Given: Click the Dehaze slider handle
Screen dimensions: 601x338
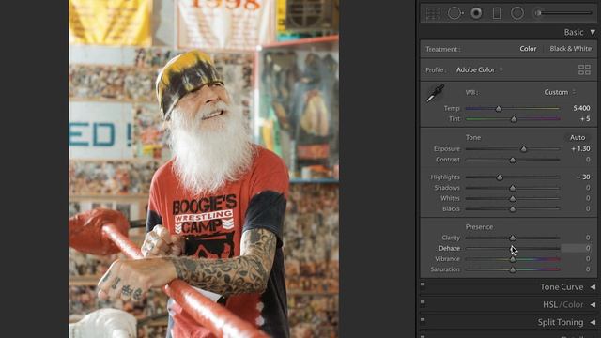Looking at the screenshot, I should (513, 248).
